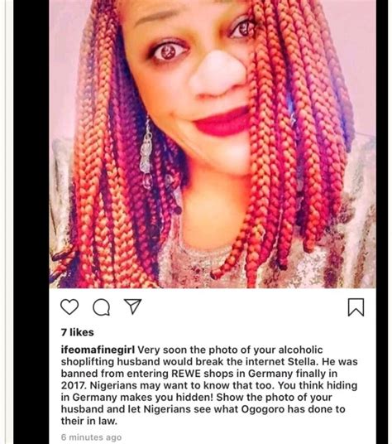This screenshot has height=444, width=392.
Task: Click the caption's last line 'their in law.'
Action: (89, 421)
